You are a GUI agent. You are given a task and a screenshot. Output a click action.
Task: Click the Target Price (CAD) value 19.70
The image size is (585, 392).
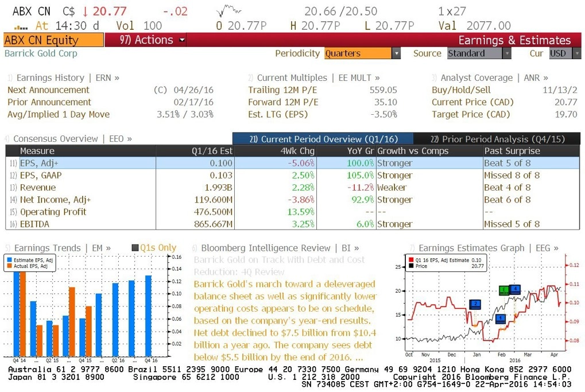coord(566,114)
